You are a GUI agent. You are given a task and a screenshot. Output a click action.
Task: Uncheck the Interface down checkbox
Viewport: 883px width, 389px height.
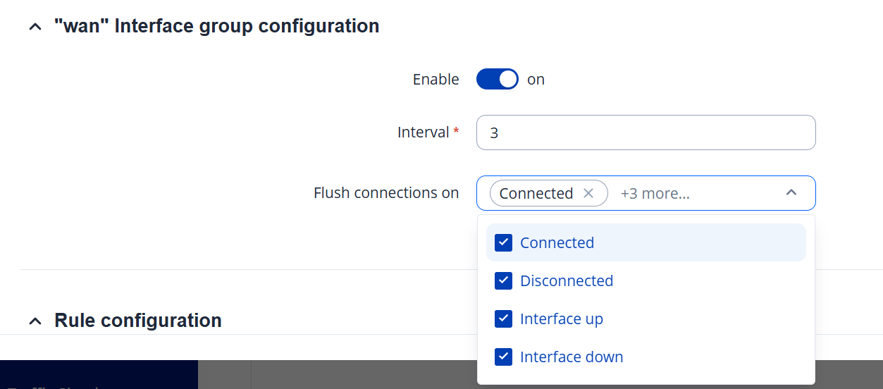point(503,357)
